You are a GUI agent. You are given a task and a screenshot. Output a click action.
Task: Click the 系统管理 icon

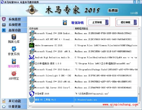coord(4,25)
